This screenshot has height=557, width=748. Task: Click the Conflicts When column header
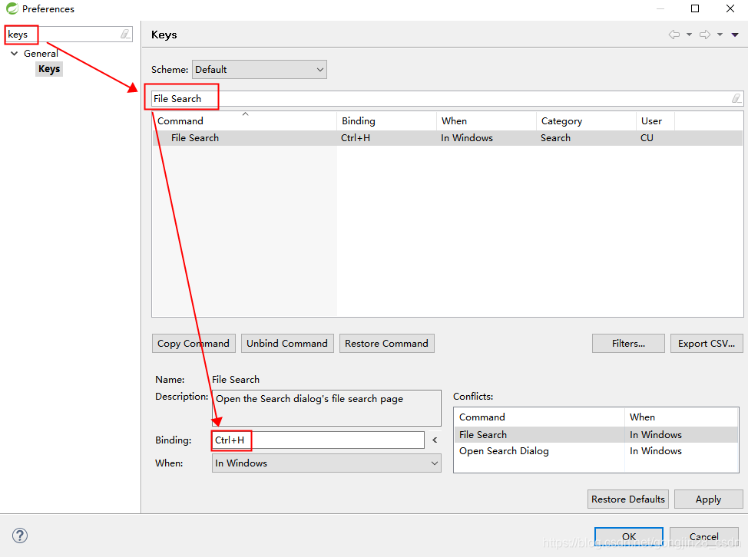coord(681,417)
